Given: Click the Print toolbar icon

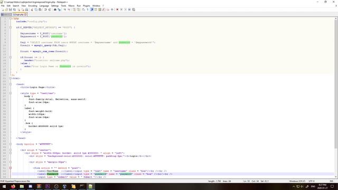Looking at the screenshot, I should [26, 9].
